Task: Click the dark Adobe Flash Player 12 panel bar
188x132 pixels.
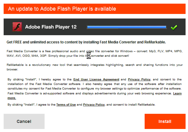Action: 95,27
